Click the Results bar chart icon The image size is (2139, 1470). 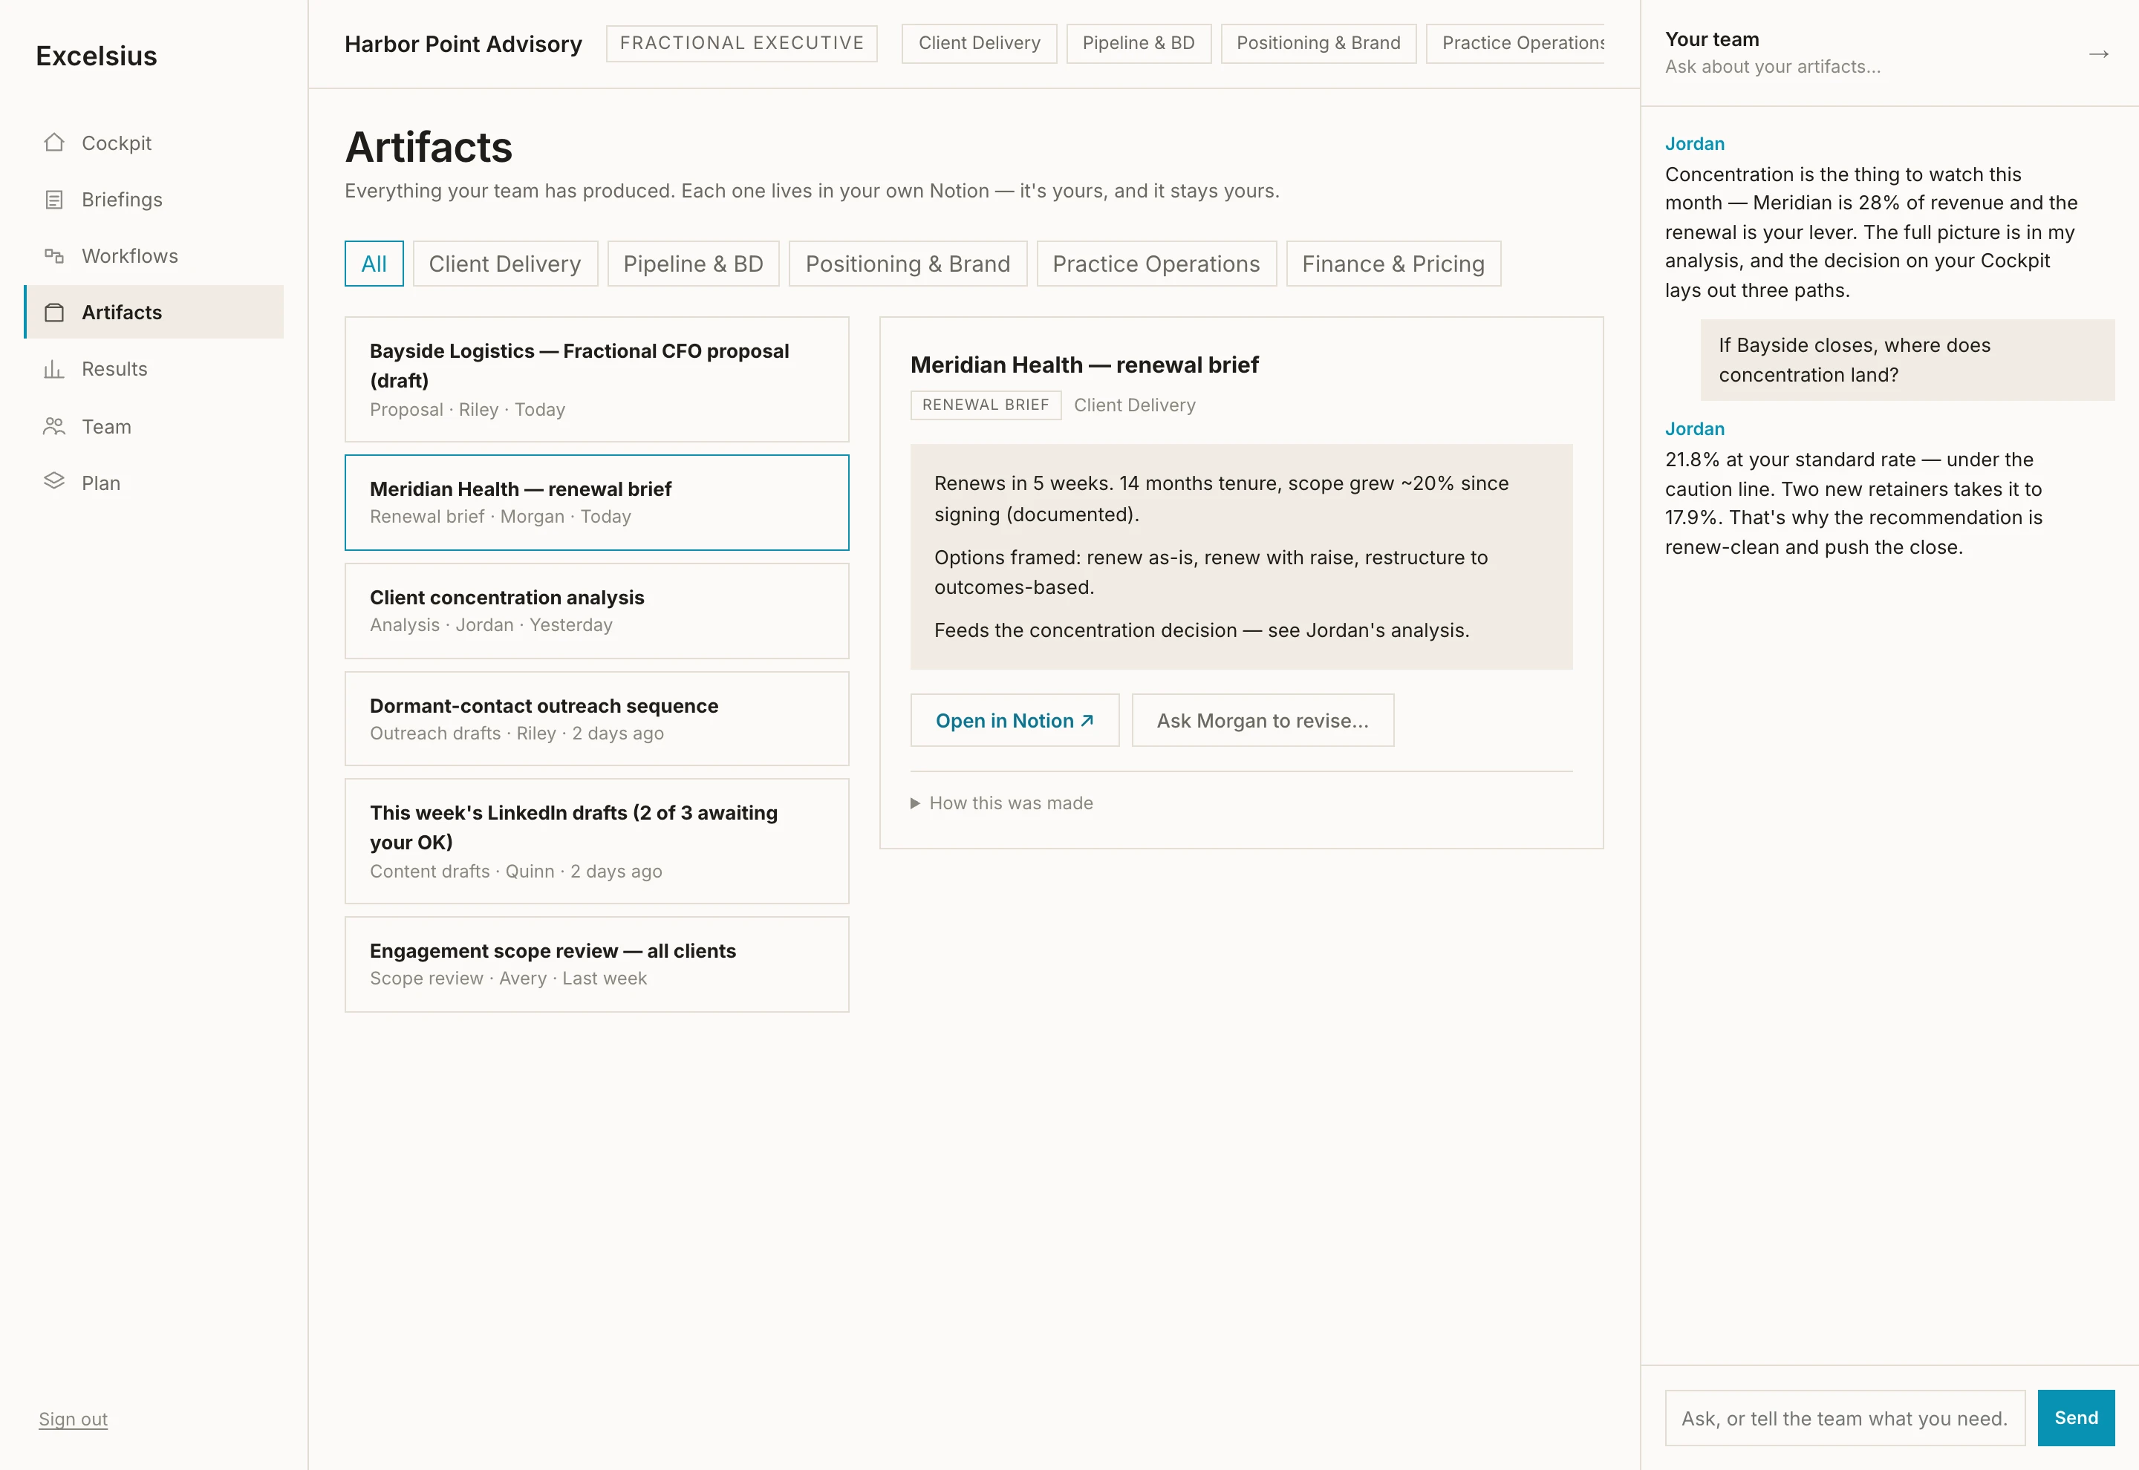[x=54, y=369]
